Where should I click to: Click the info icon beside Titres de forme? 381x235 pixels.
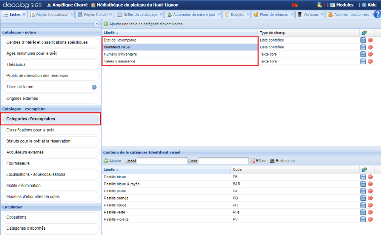point(94,87)
